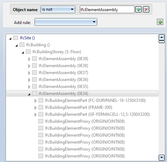Image resolution: width=167 pixels, height=162 pixels.
Task: Remove the rule with red X icon
Action: (x=146, y=9)
